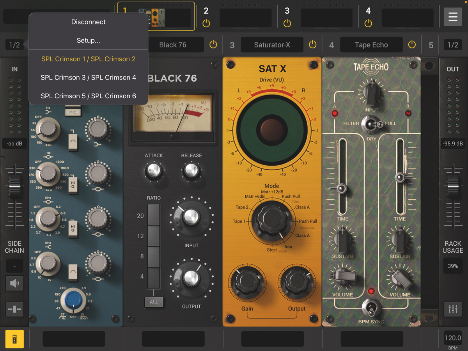Click the Attack knob on Black 76
468x351 pixels.
[154, 170]
